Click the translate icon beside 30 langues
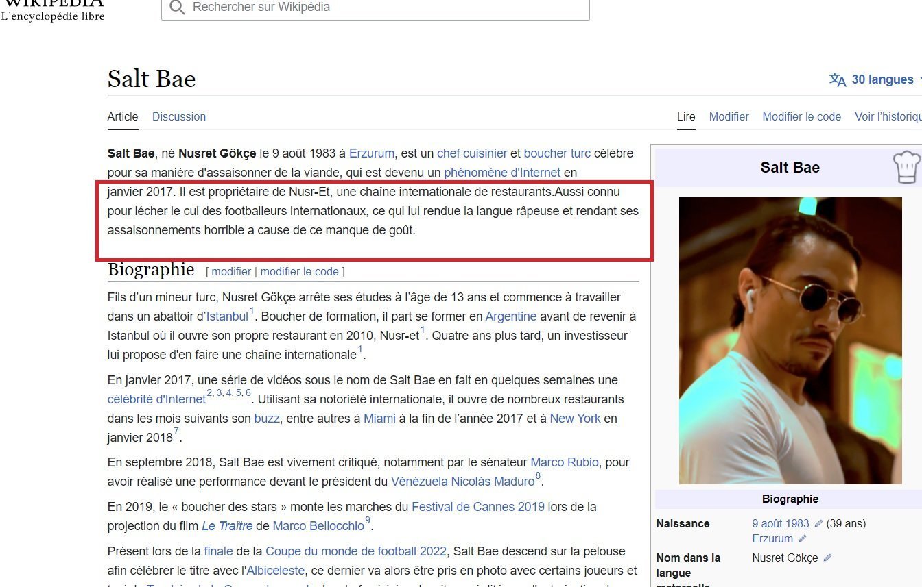The height and width of the screenshot is (587, 922). pyautogui.click(x=838, y=79)
